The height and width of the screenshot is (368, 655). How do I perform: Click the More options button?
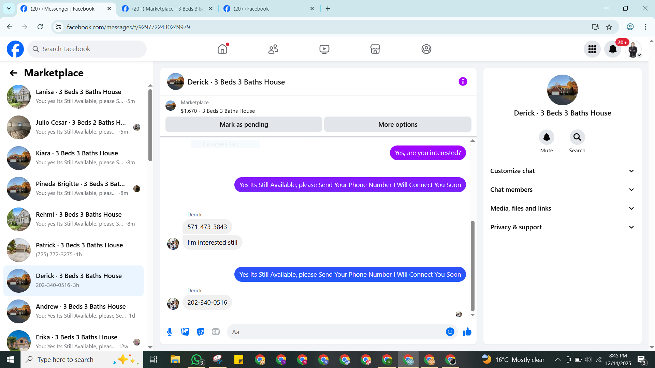pyautogui.click(x=397, y=124)
